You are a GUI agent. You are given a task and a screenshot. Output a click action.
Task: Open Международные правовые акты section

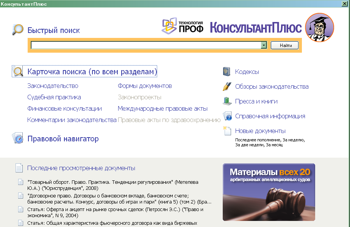(x=163, y=109)
